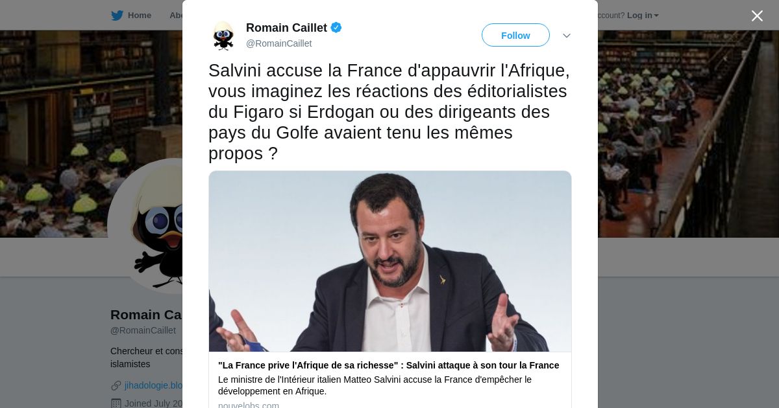Click the tweet text about Salvini and France

[389, 111]
